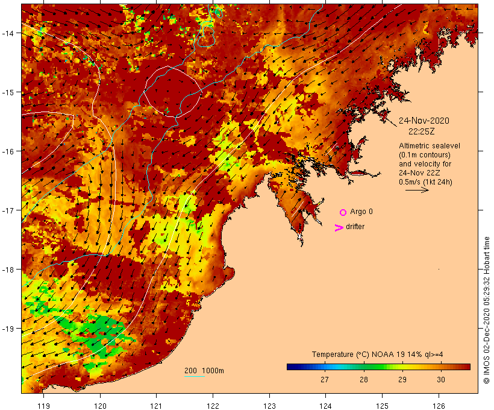Viewport: 494px width, 410px height.
Task: Click latitude axis label -18
Action: tap(8, 270)
